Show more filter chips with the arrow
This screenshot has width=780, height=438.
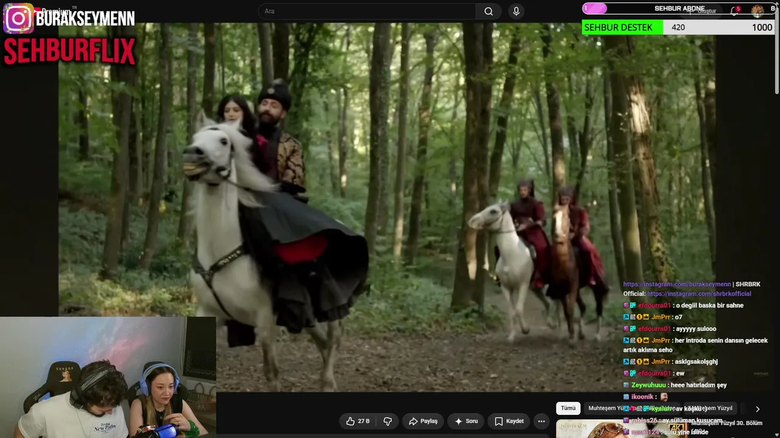coord(757,409)
